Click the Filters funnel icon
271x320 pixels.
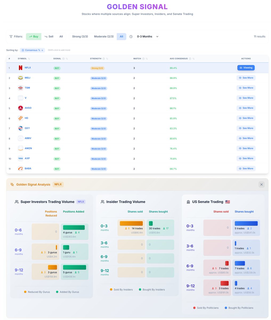[11, 37]
